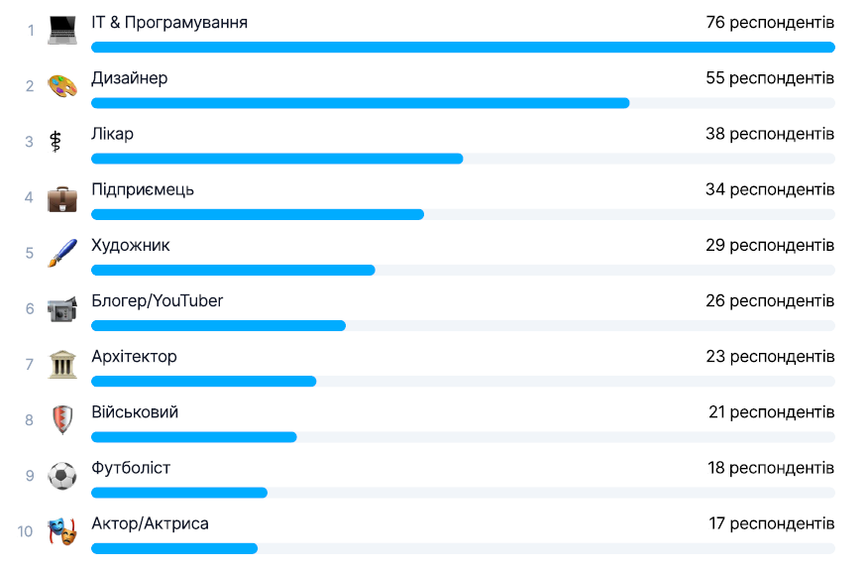Click the Підприємець label
868x569 pixels.
point(143,189)
